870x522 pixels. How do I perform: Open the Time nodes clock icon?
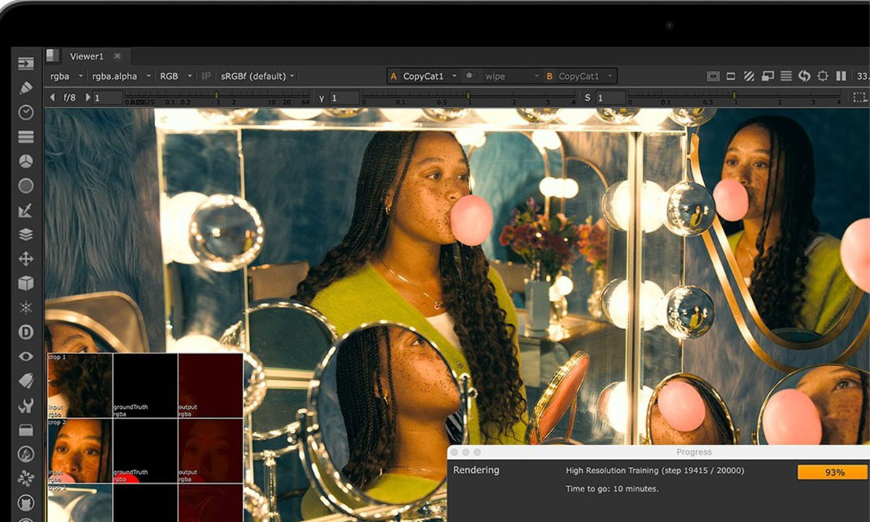pyautogui.click(x=26, y=112)
